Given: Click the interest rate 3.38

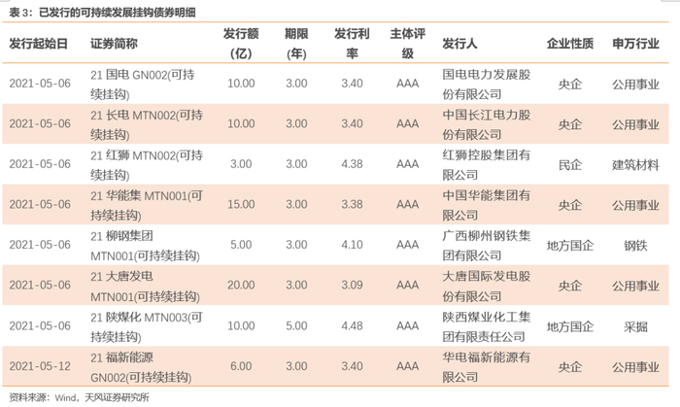Looking at the screenshot, I should (352, 204).
